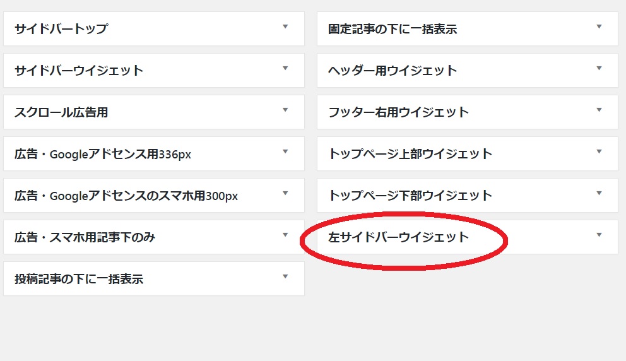Expand 投稿記事の下に一括表示 arrow
This screenshot has width=626, height=361.
point(285,276)
